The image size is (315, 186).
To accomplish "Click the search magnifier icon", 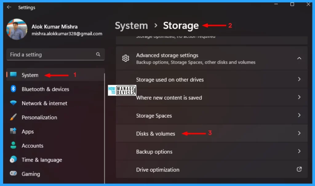I will (98, 54).
